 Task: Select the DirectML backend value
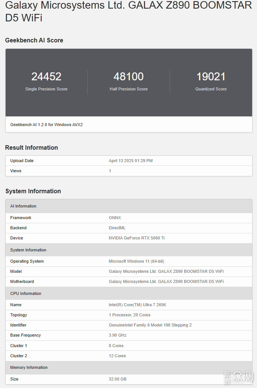[x=117, y=228]
